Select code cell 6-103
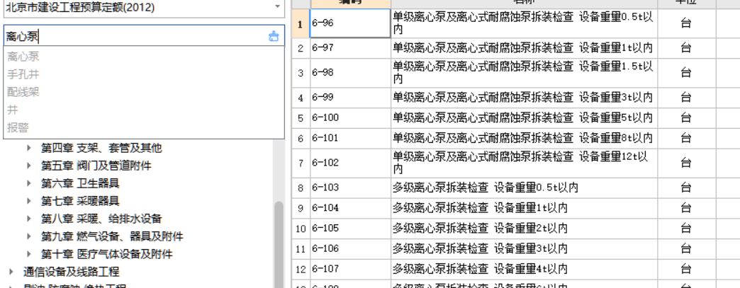 point(350,188)
